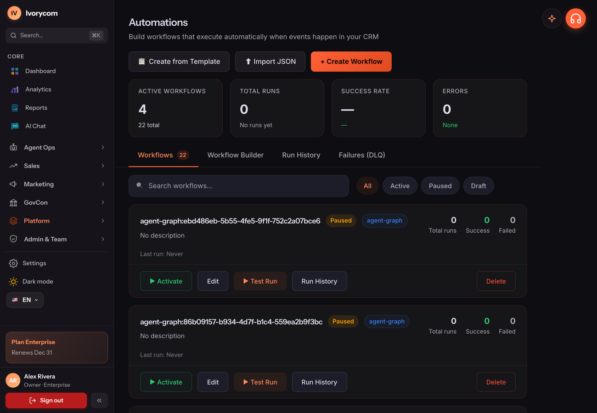The height and width of the screenshot is (413, 597).
Task: Expand the Agent Ops chevron
Action: click(103, 147)
